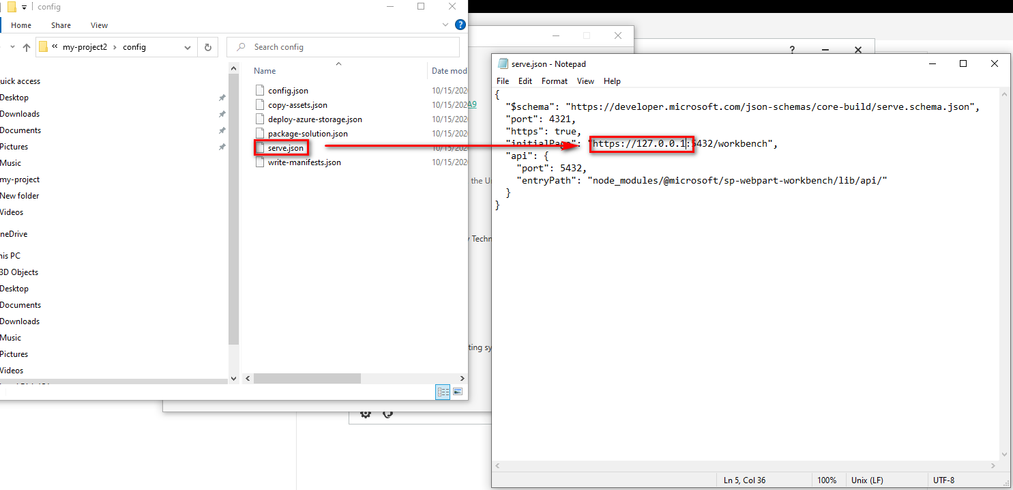Open the View menu in Notepad
Image resolution: width=1013 pixels, height=490 pixels.
click(585, 81)
